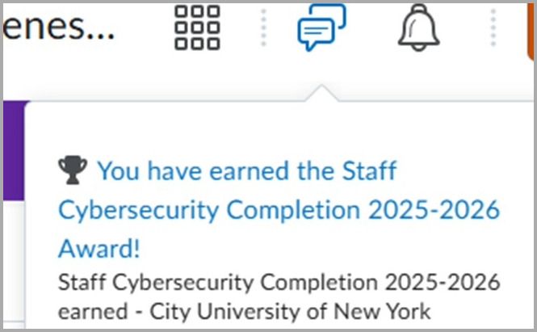Click dotted divider between grid and chat icons
This screenshot has width=537, height=332.
264,29
